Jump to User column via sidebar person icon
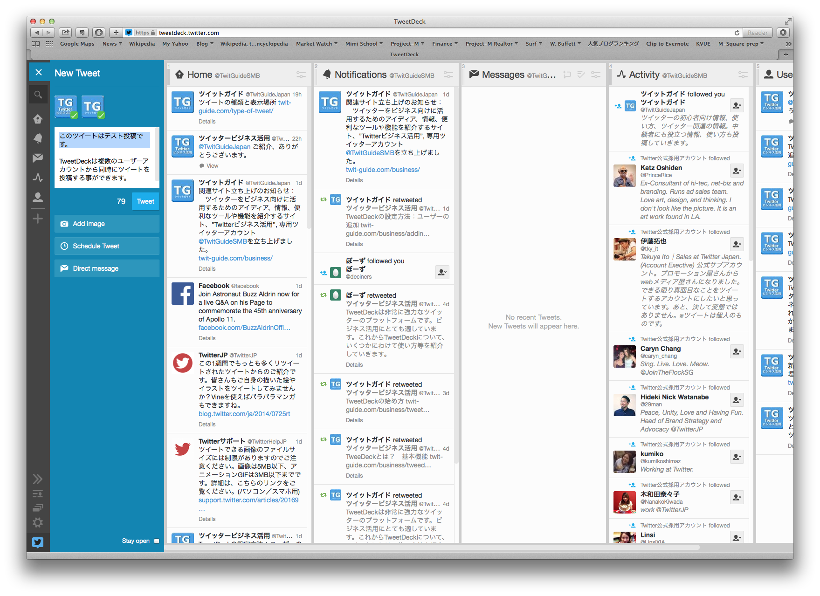This screenshot has width=820, height=596. pyautogui.click(x=38, y=197)
